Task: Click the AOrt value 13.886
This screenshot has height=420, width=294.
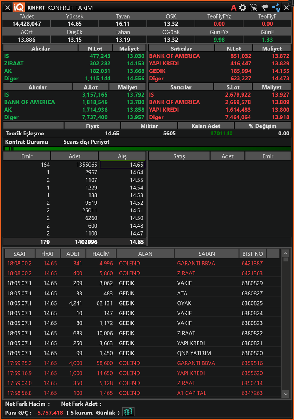Action: tap(27, 40)
